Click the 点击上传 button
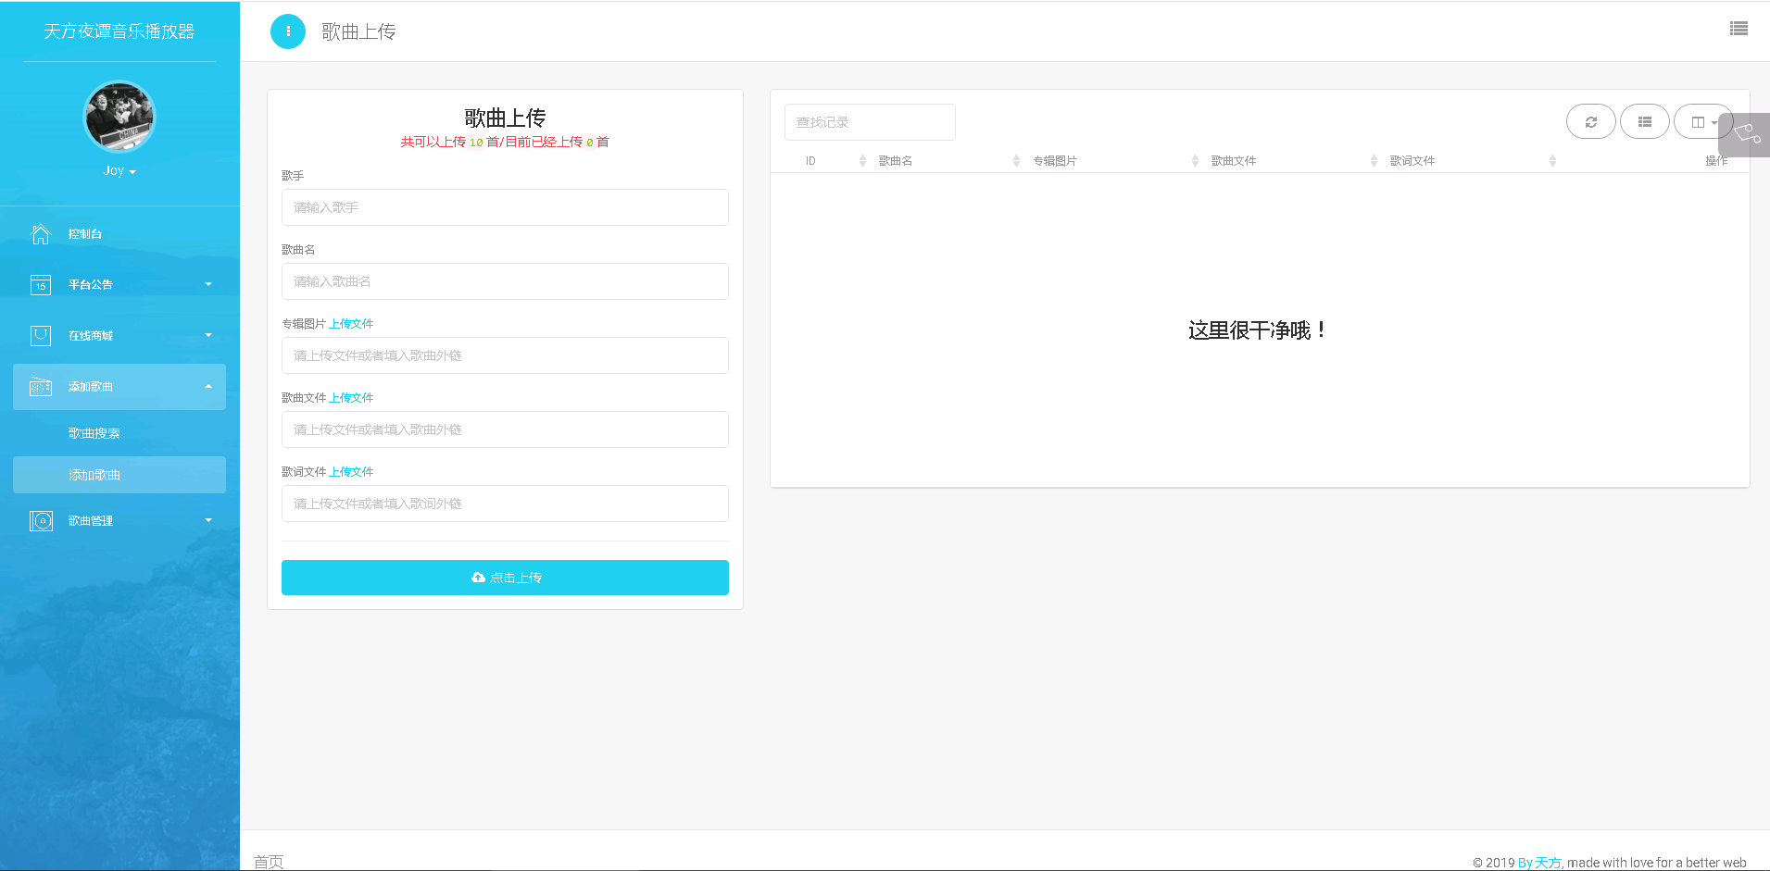The width and height of the screenshot is (1770, 871). point(505,578)
